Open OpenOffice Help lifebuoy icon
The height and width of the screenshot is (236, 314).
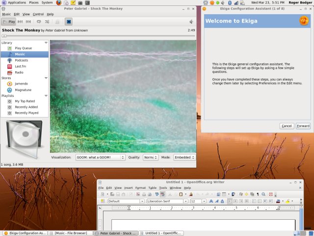click(x=271, y=194)
